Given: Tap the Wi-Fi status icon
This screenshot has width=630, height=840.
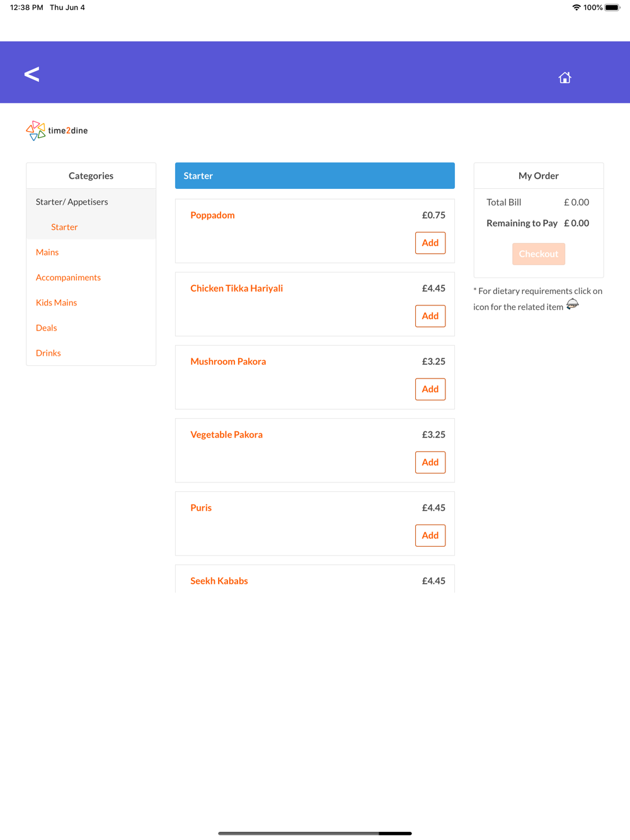Looking at the screenshot, I should coord(576,8).
